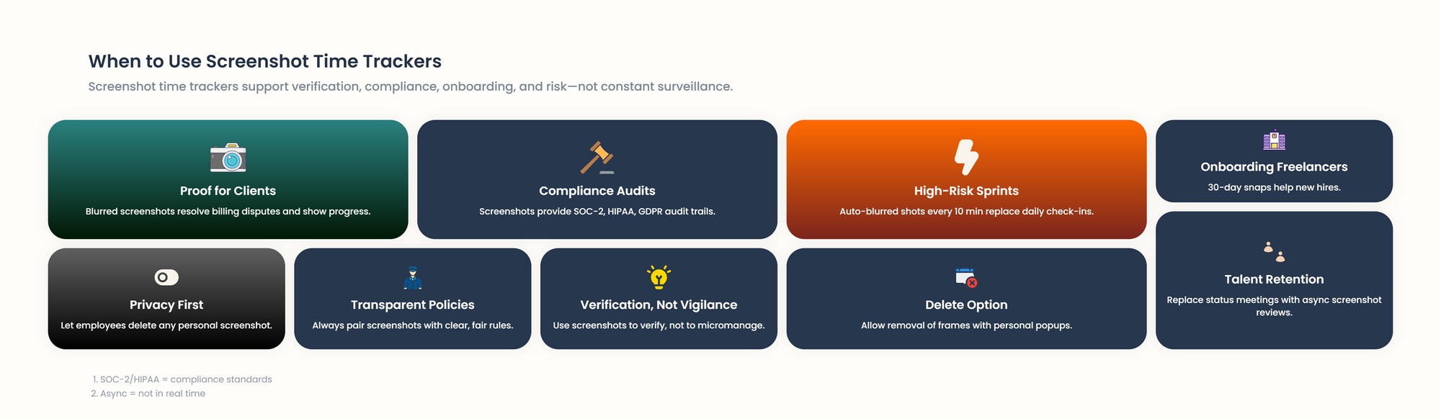The image size is (1441, 419).
Task: Click the Onboarding Freelancers heading
Action: click(x=1274, y=167)
